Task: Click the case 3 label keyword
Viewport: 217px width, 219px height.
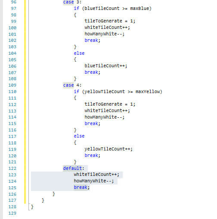Action: pyautogui.click(x=68, y=2)
